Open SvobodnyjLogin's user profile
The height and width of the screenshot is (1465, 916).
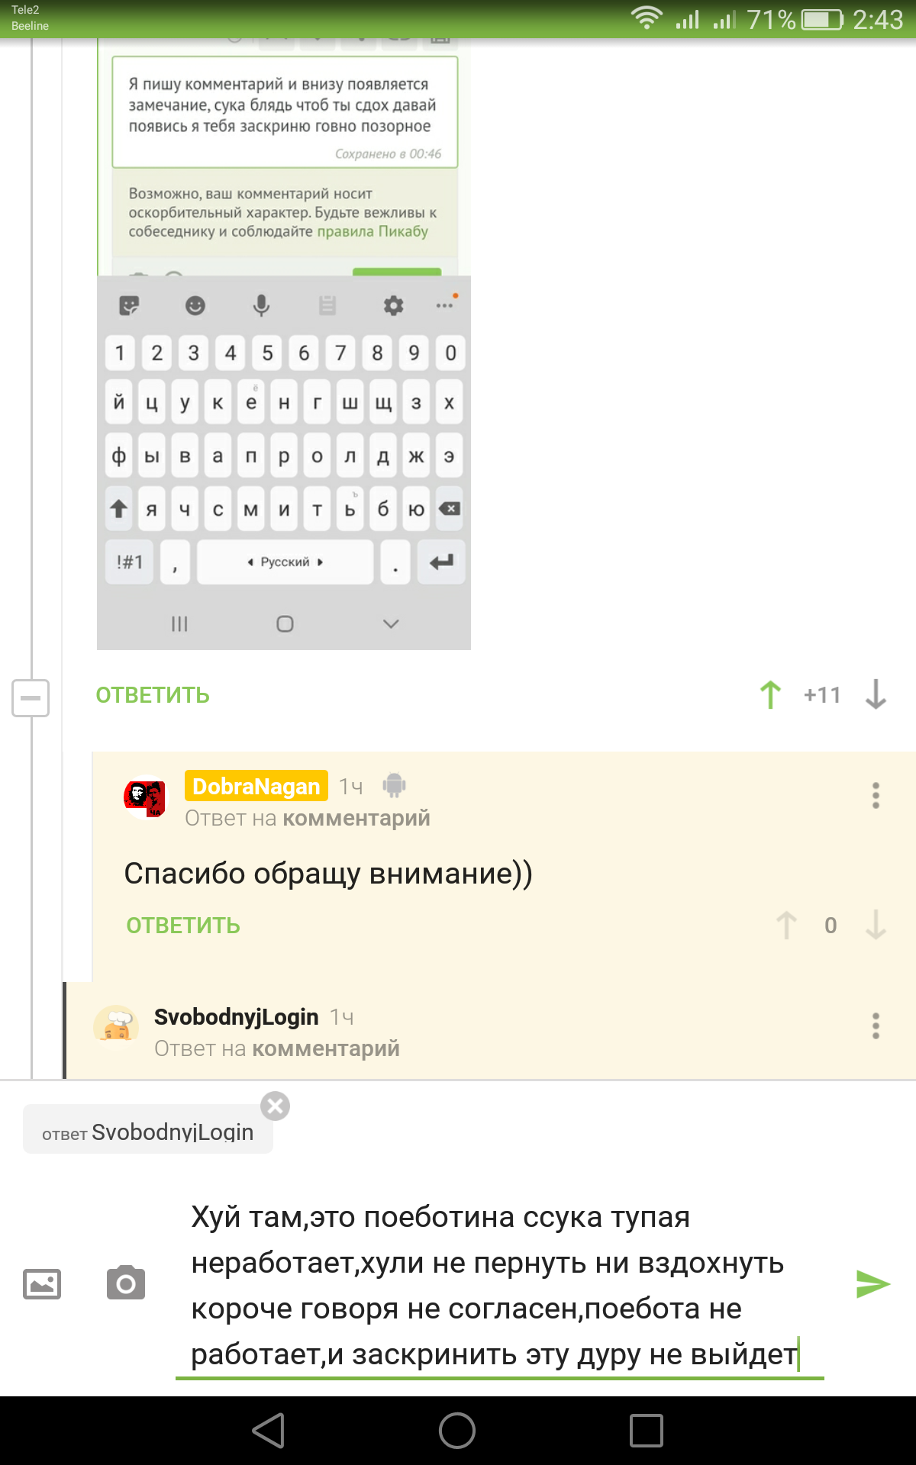(x=236, y=1017)
